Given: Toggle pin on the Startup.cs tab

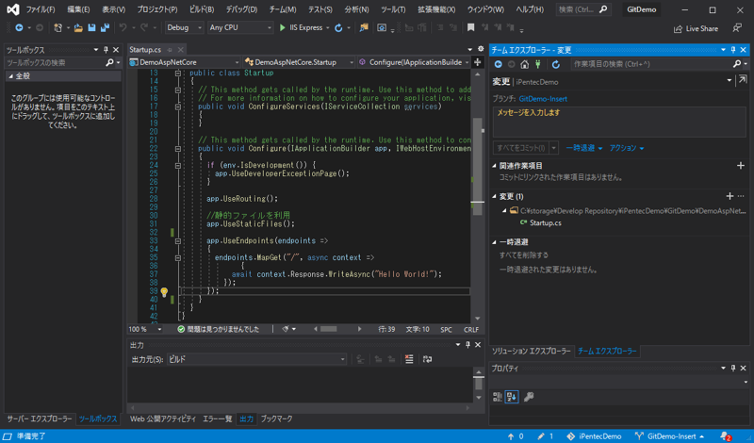Looking at the screenshot, I should [170, 50].
